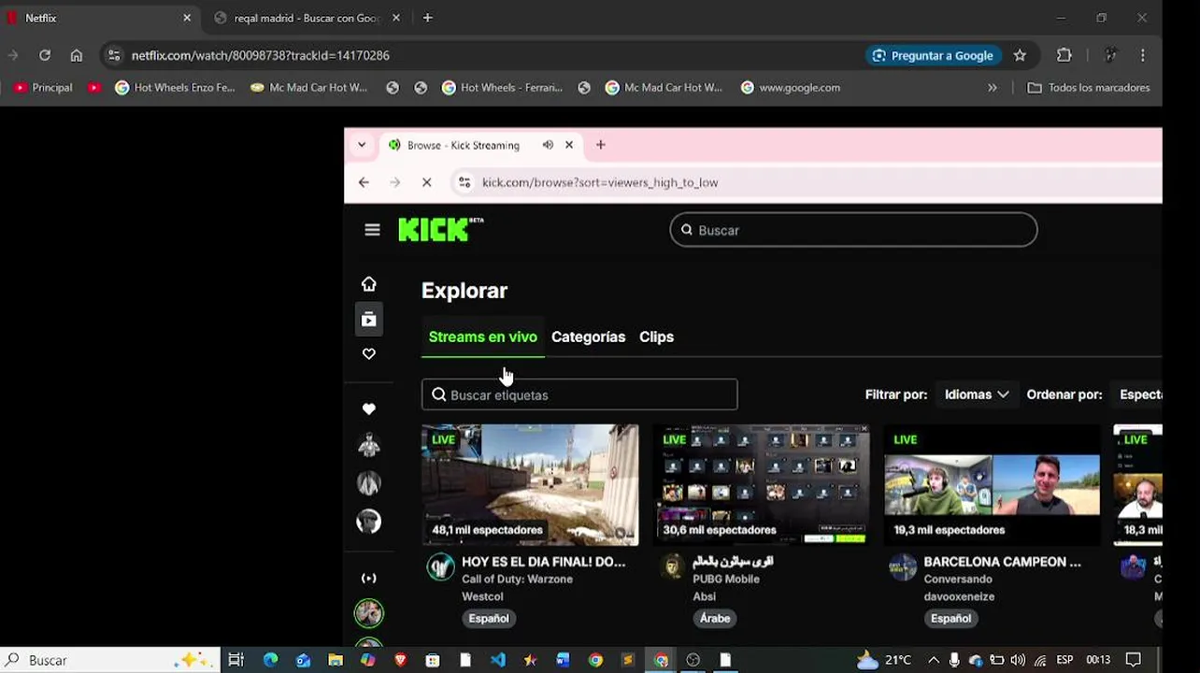Open PUBG Mobile category link
1200x673 pixels.
click(726, 579)
